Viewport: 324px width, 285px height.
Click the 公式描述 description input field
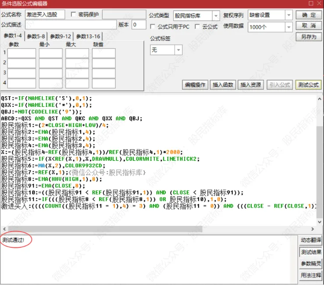tap(71, 25)
